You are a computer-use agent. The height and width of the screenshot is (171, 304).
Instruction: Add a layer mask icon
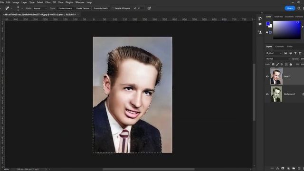click(x=283, y=169)
